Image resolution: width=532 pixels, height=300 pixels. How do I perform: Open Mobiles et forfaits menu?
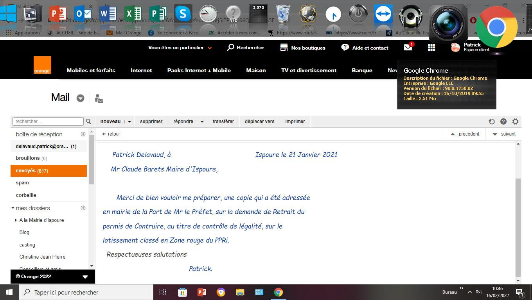pos(91,70)
